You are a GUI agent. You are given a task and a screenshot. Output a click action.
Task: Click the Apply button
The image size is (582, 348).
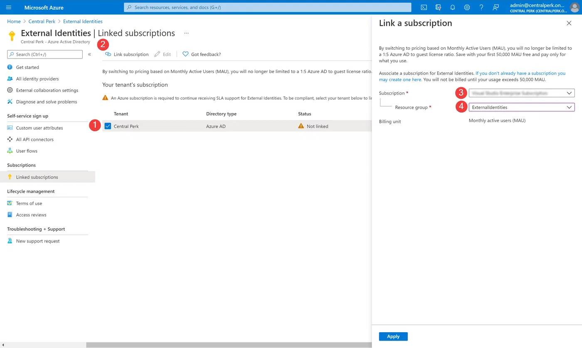pyautogui.click(x=393, y=336)
